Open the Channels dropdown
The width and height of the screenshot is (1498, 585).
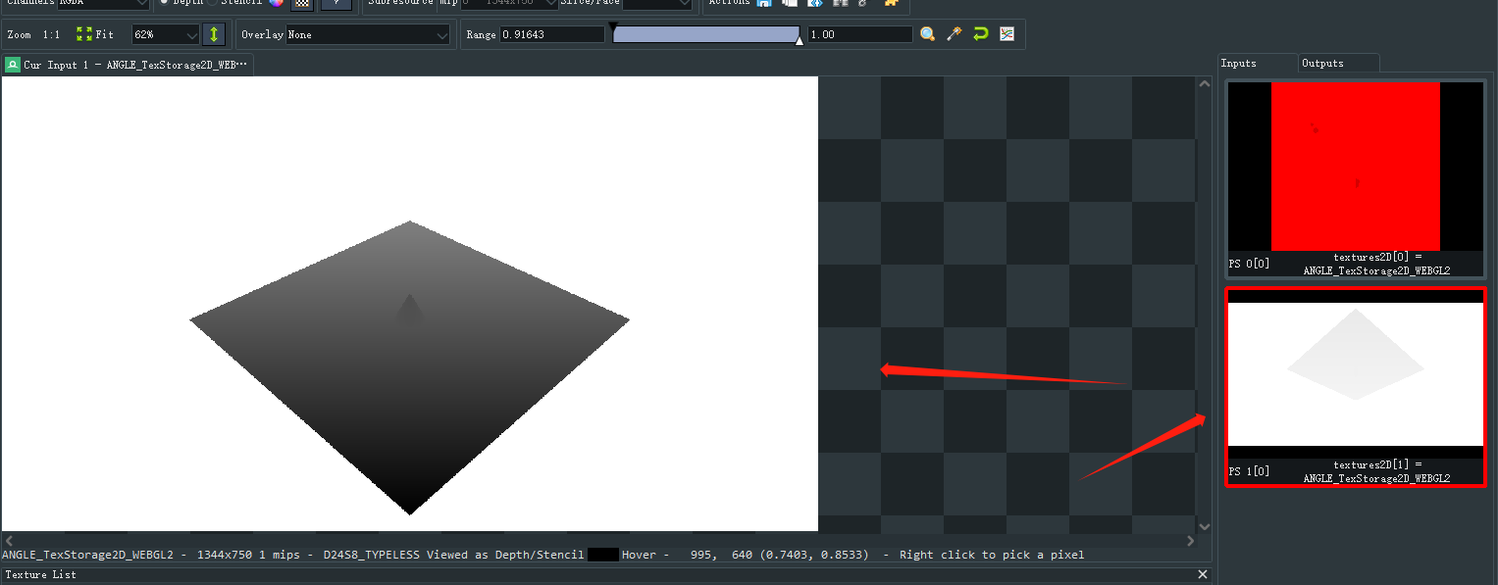[x=103, y=4]
